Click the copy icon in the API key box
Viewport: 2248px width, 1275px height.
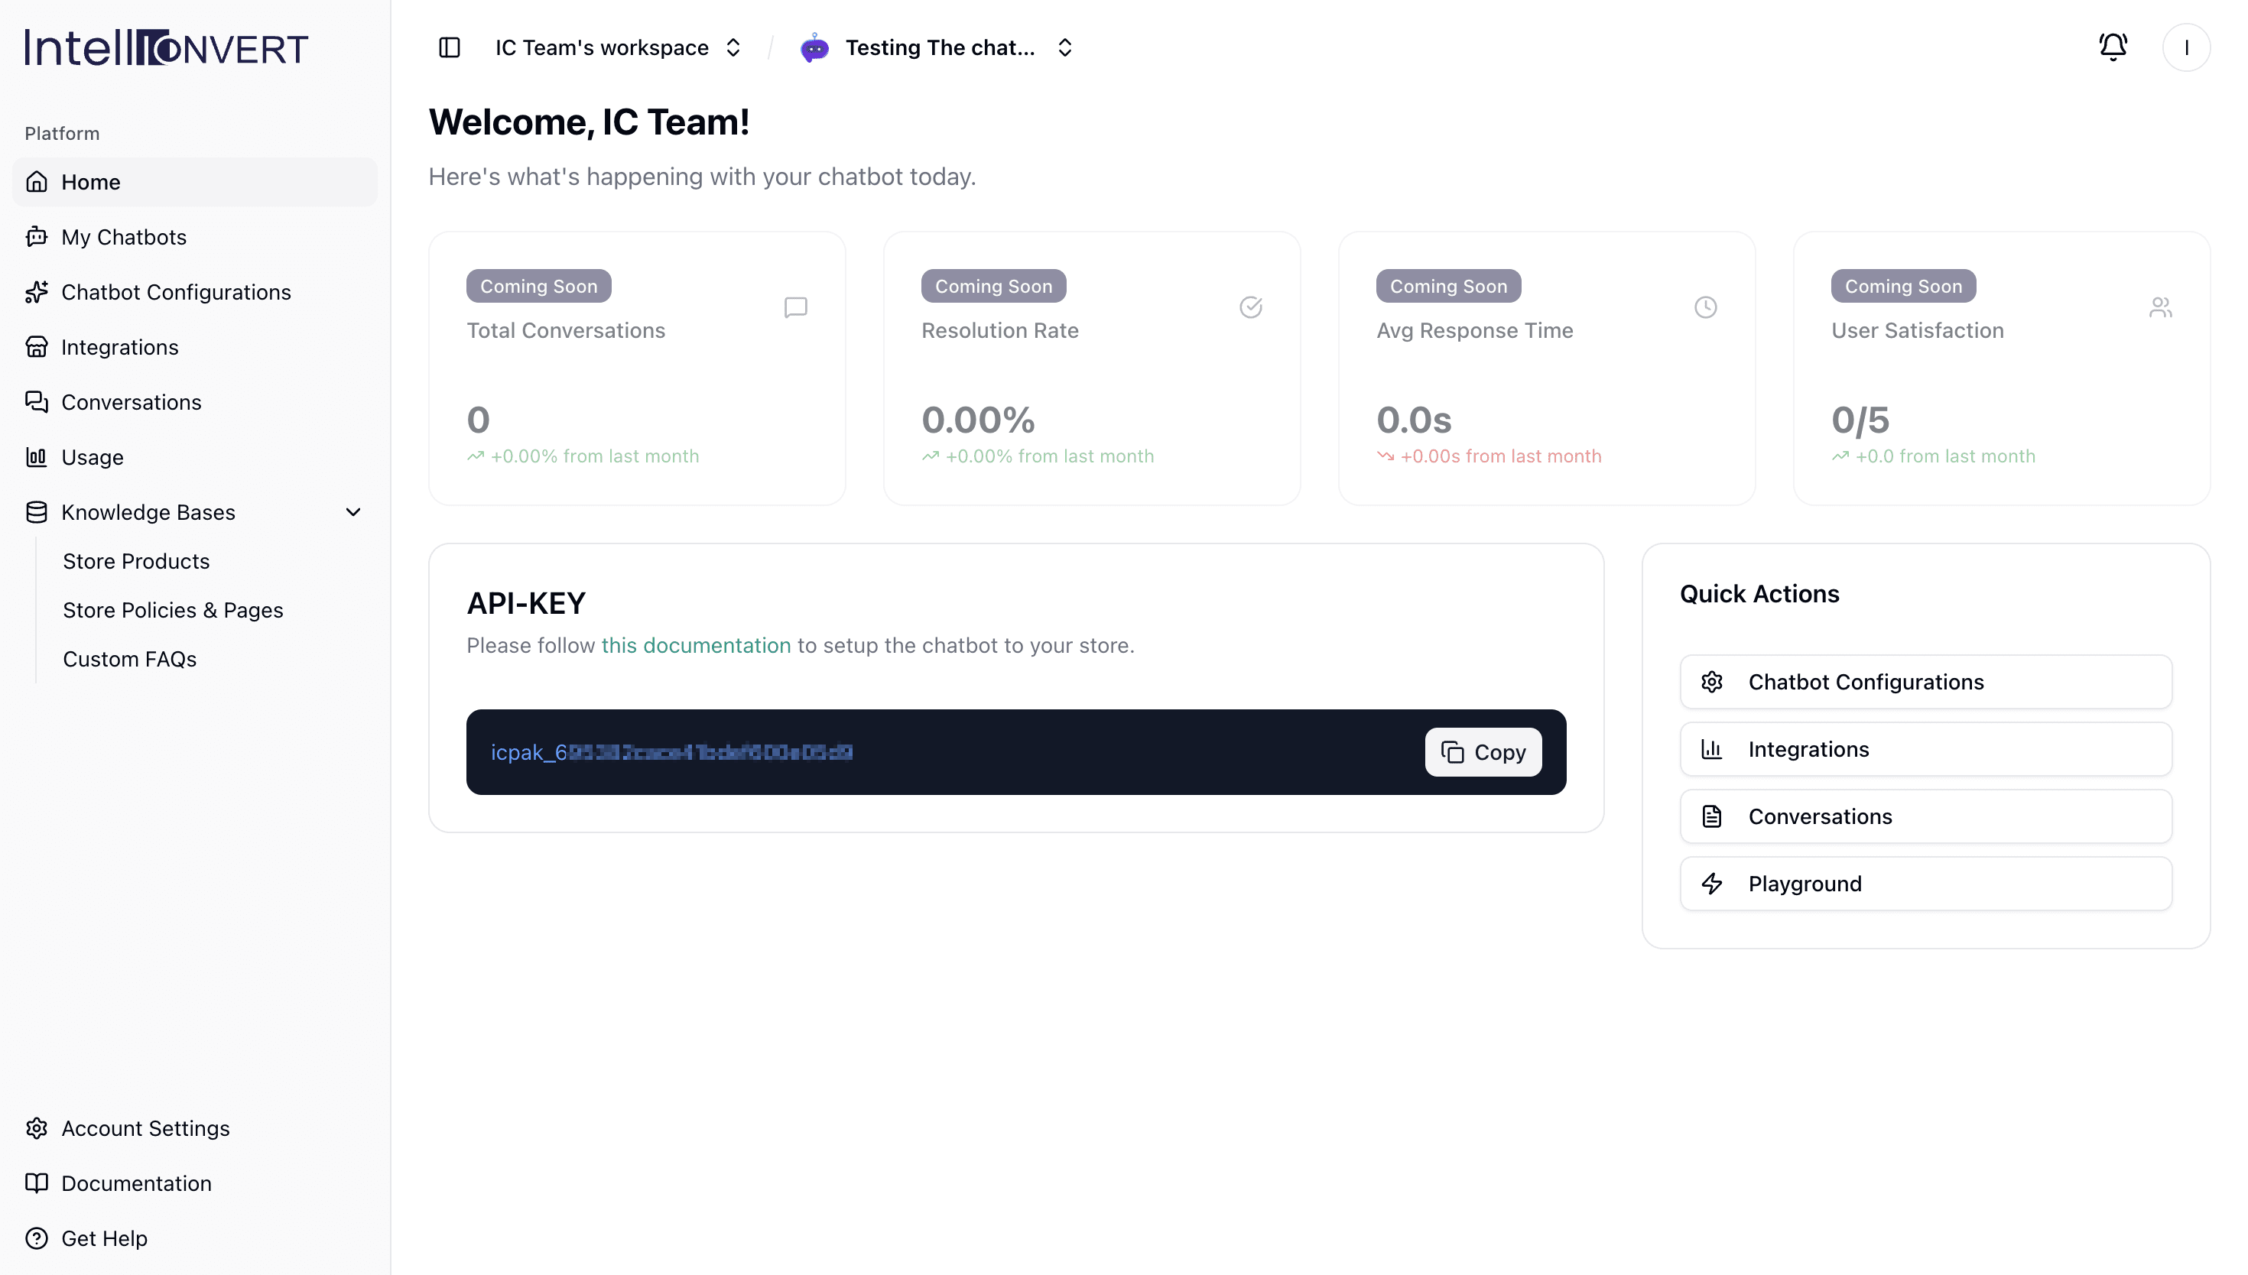(x=1452, y=752)
